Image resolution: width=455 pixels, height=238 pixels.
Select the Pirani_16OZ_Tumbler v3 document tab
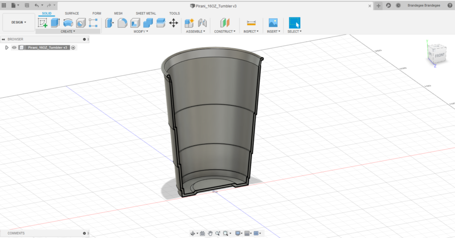pyautogui.click(x=213, y=6)
